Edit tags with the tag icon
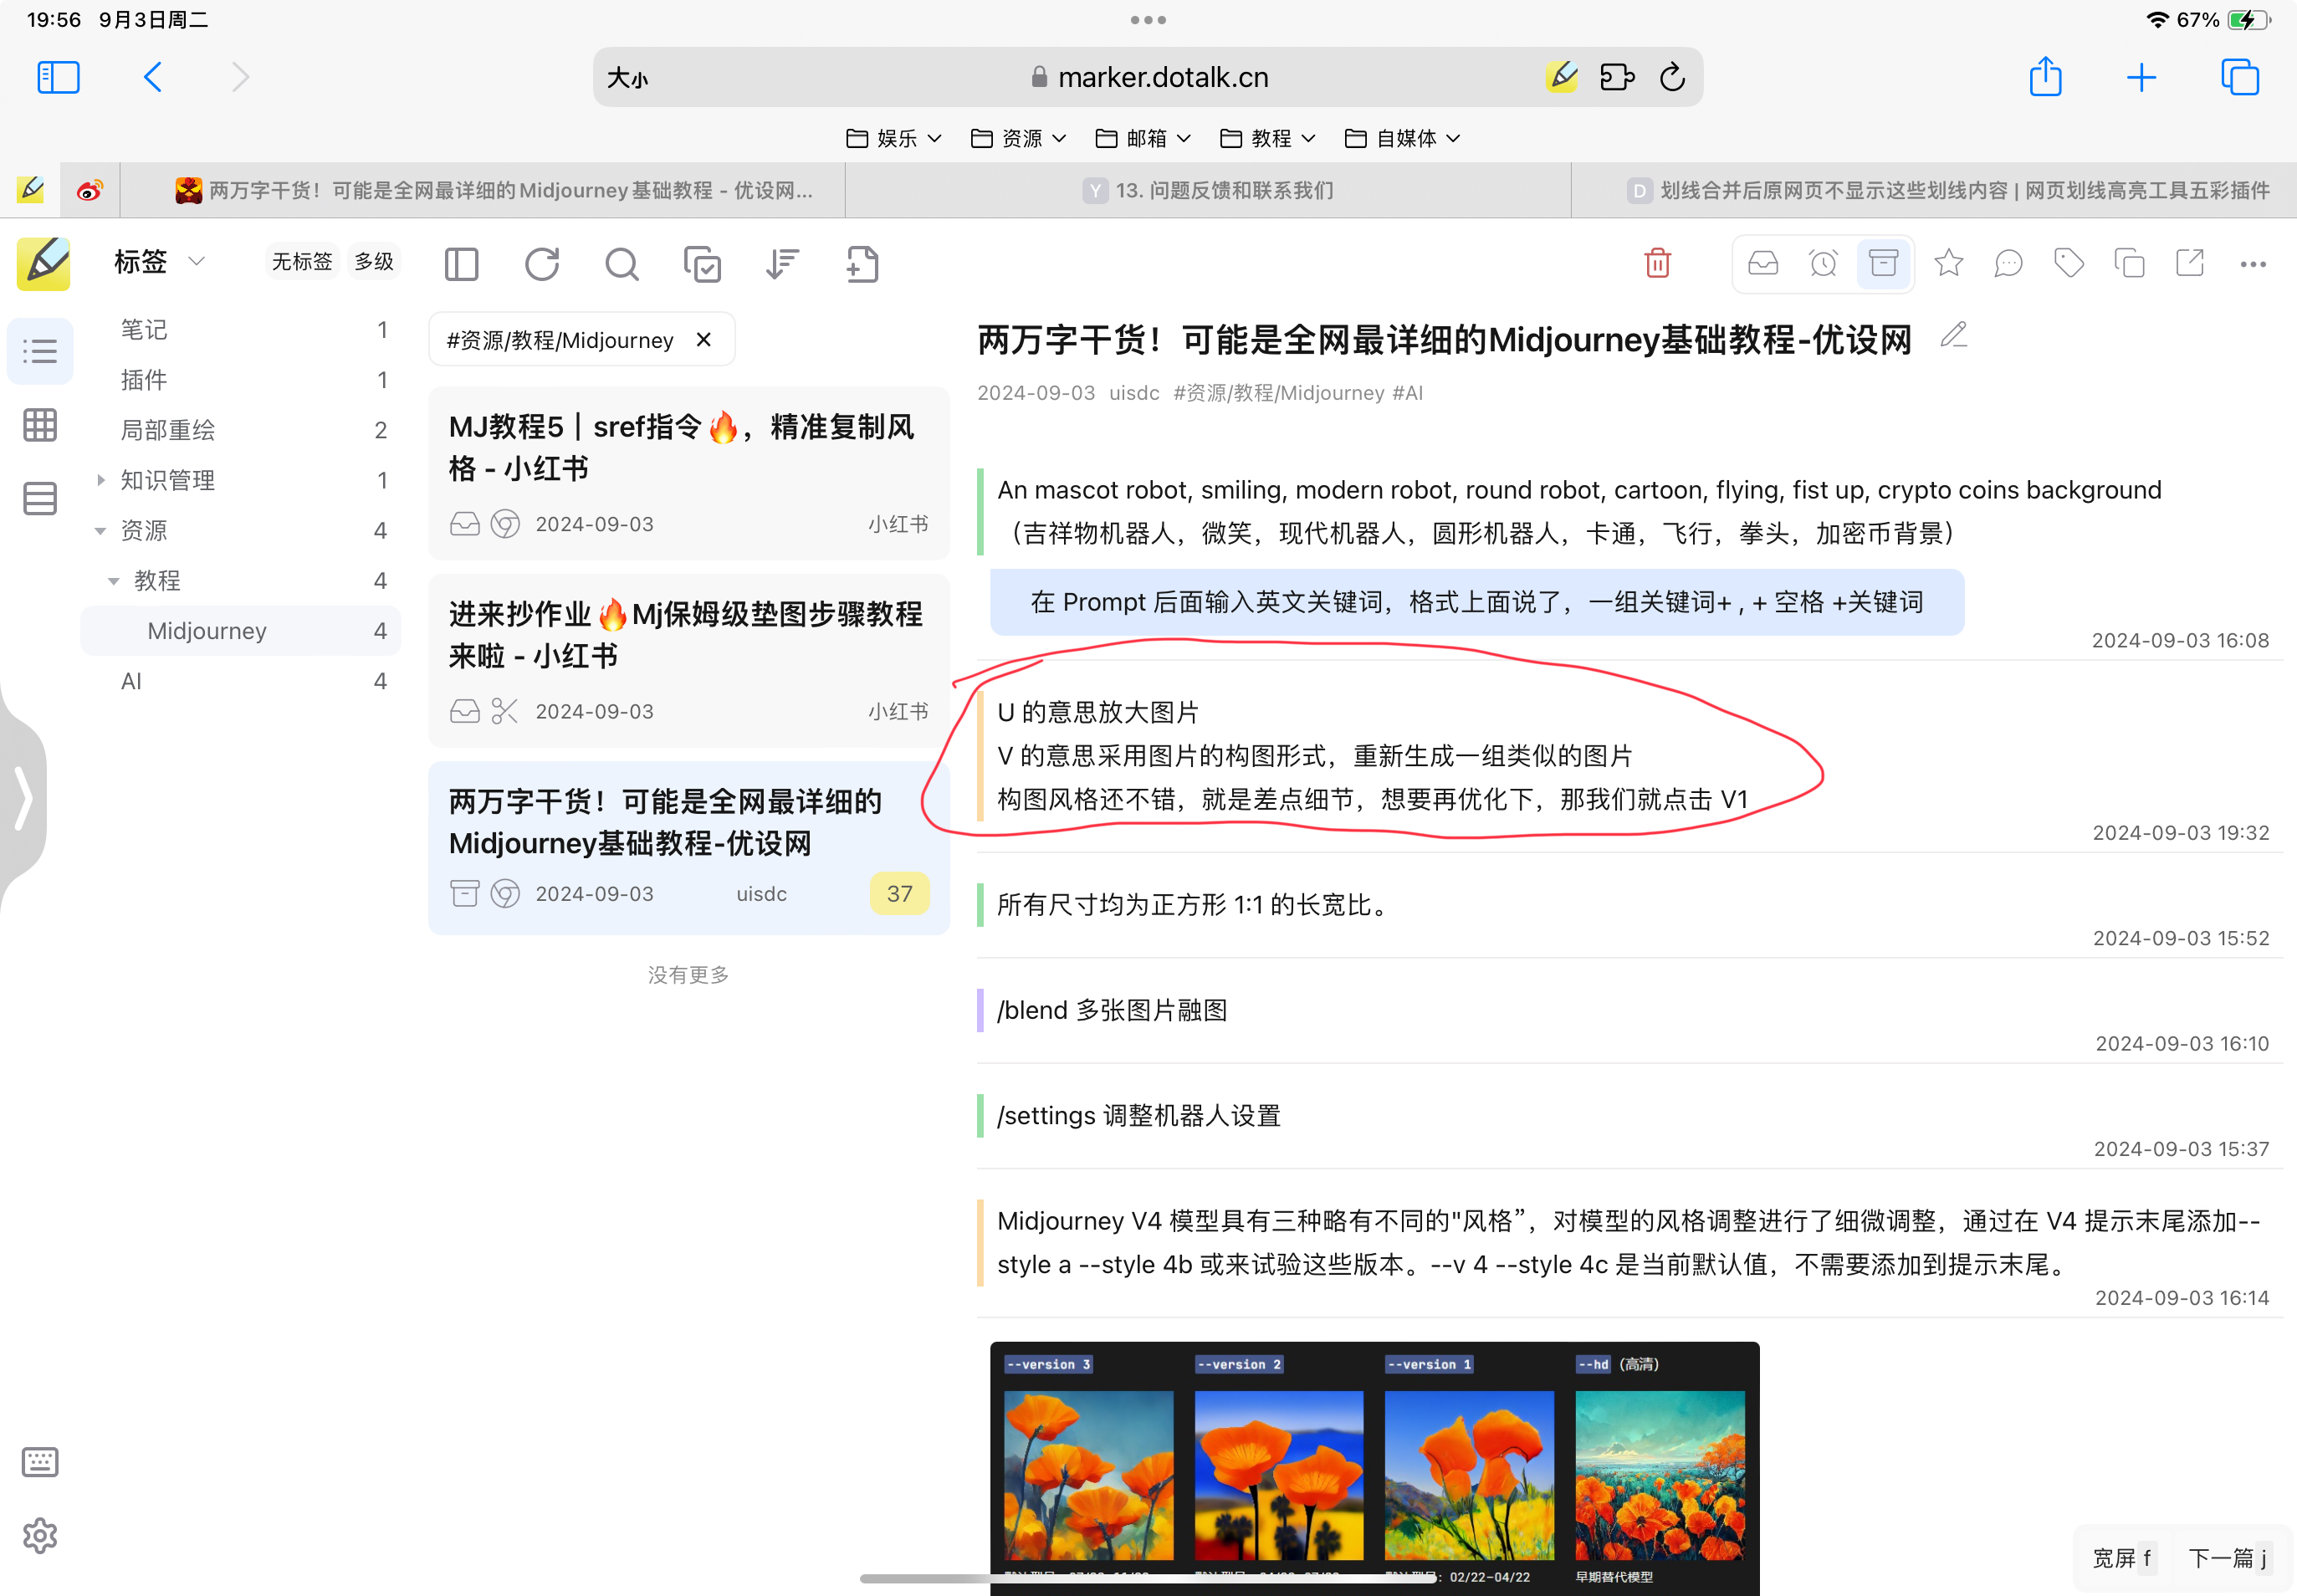2297x1596 pixels. (x=2068, y=263)
